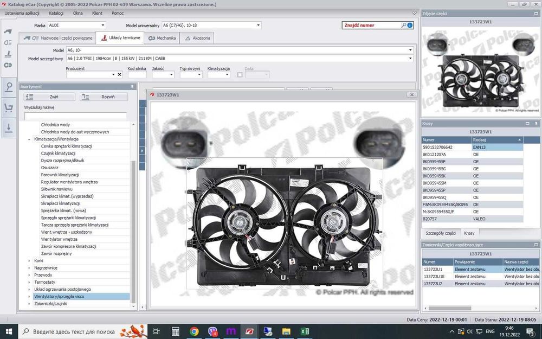
Task: Expand the Korki tree node
Action: coord(29,261)
